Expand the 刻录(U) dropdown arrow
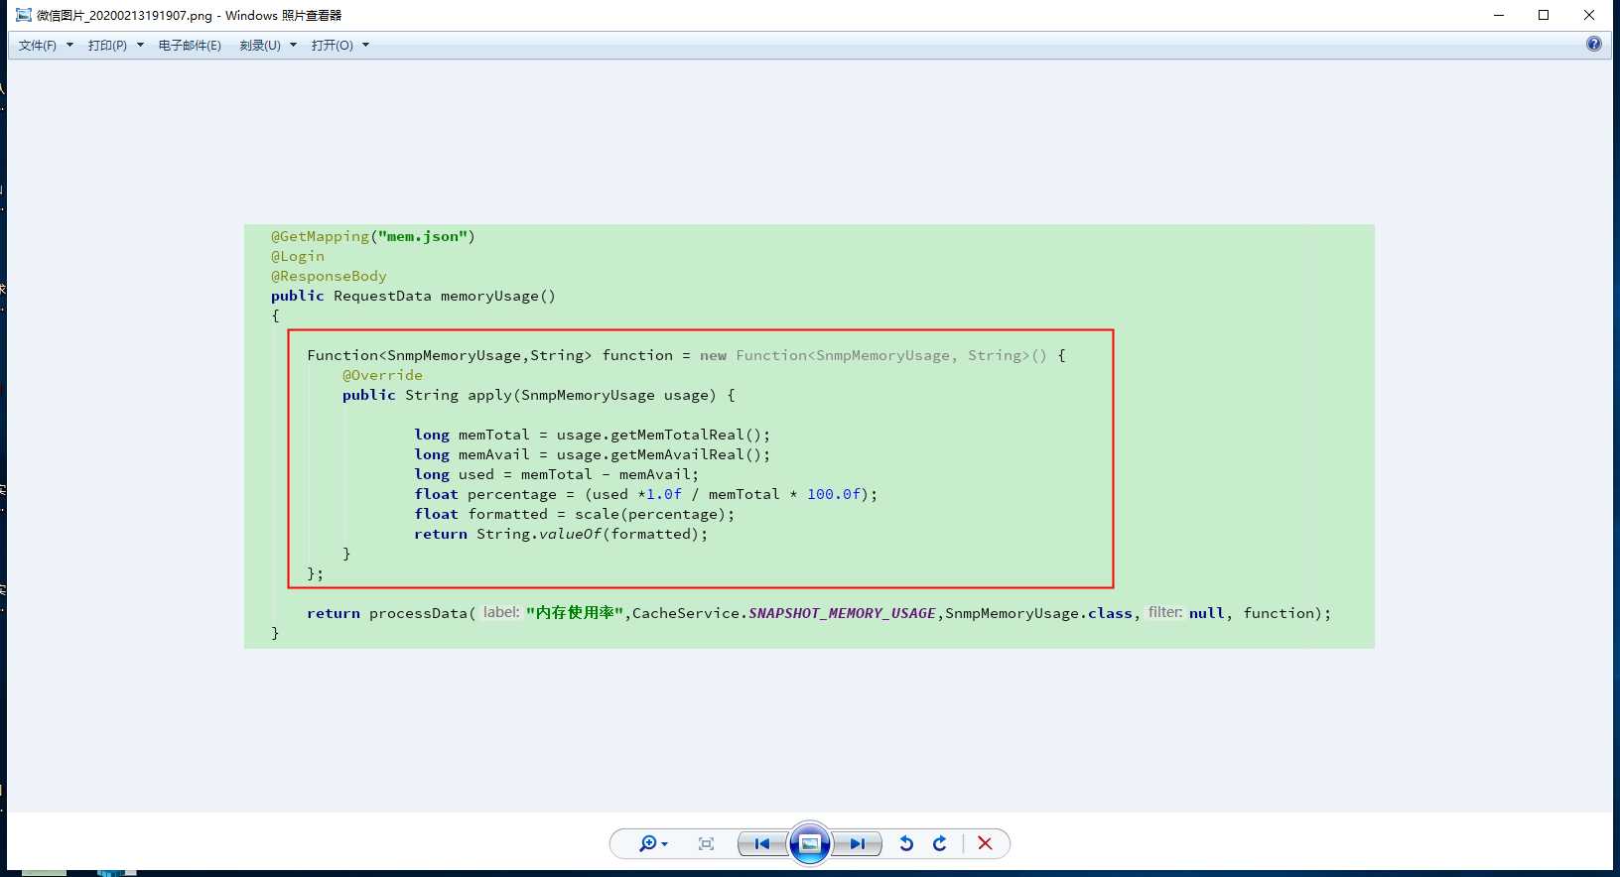1620x877 pixels. (293, 46)
